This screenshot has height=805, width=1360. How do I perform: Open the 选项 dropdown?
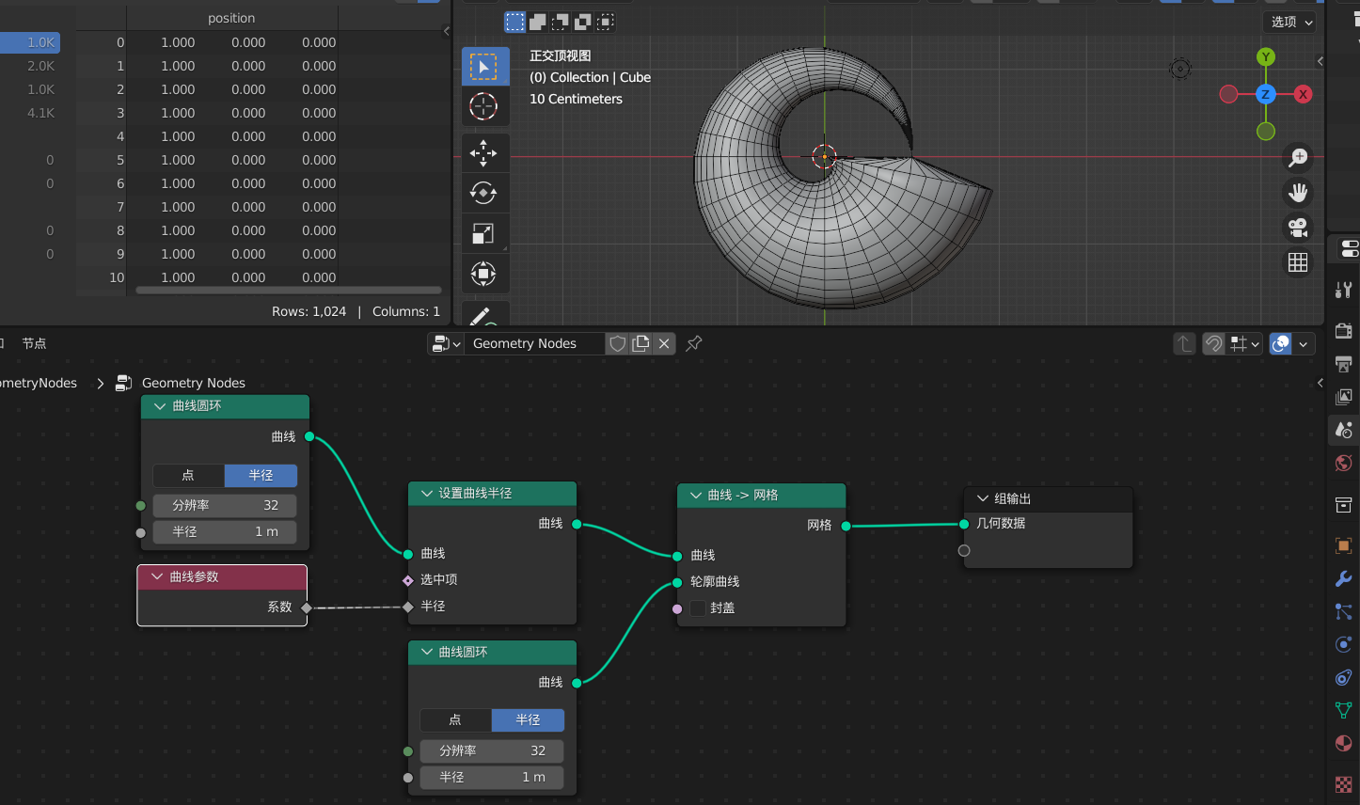coord(1291,22)
